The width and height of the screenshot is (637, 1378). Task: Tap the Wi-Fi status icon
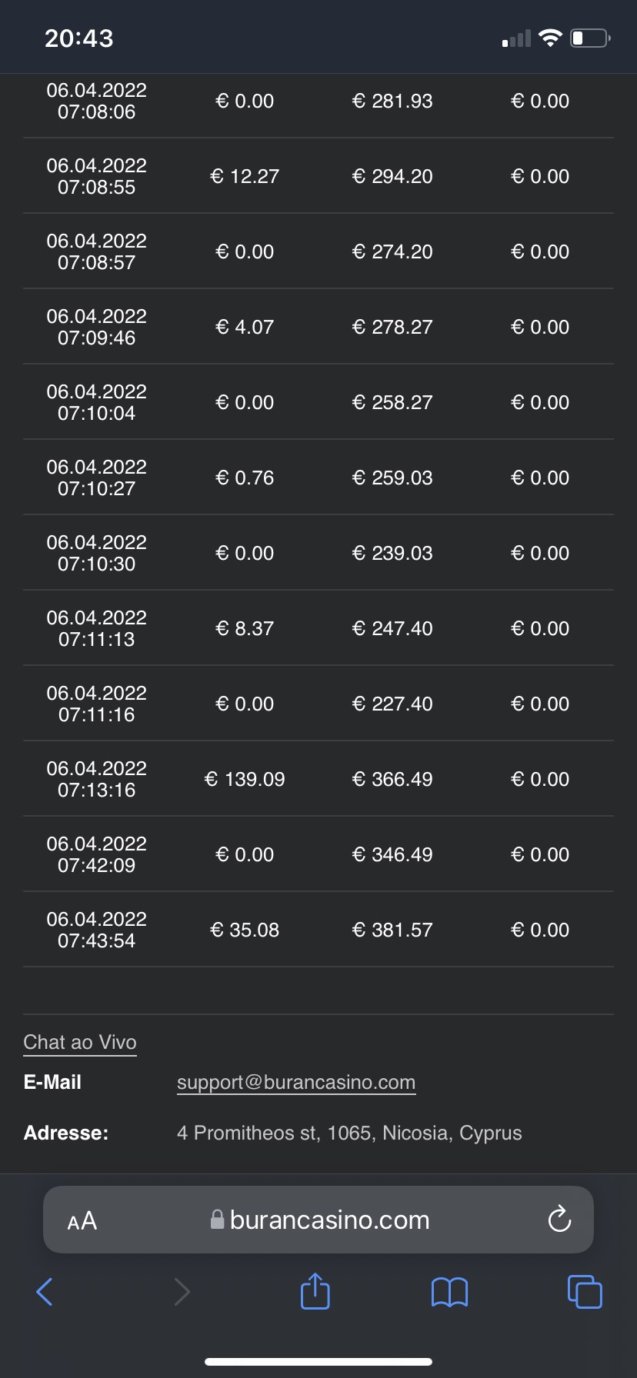click(x=550, y=38)
